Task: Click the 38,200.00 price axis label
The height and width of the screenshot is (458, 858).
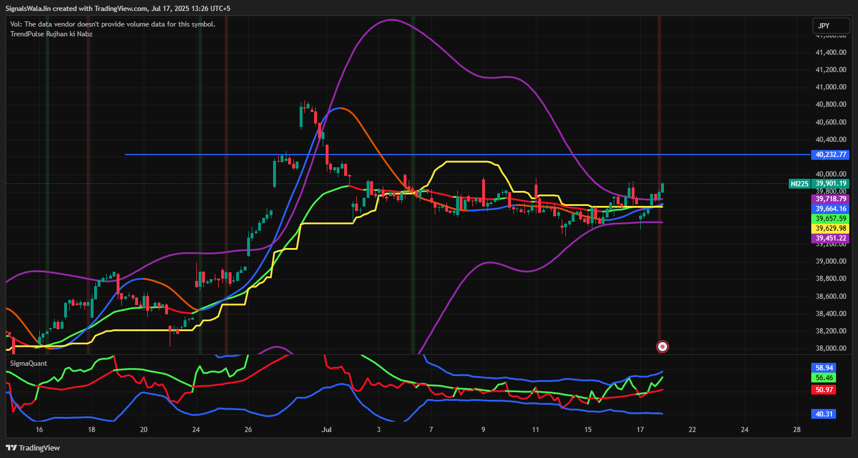Action: (831, 331)
